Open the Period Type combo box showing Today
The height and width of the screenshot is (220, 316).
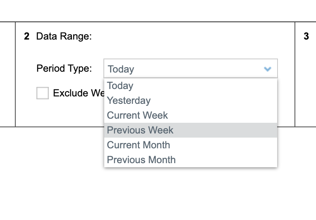190,69
